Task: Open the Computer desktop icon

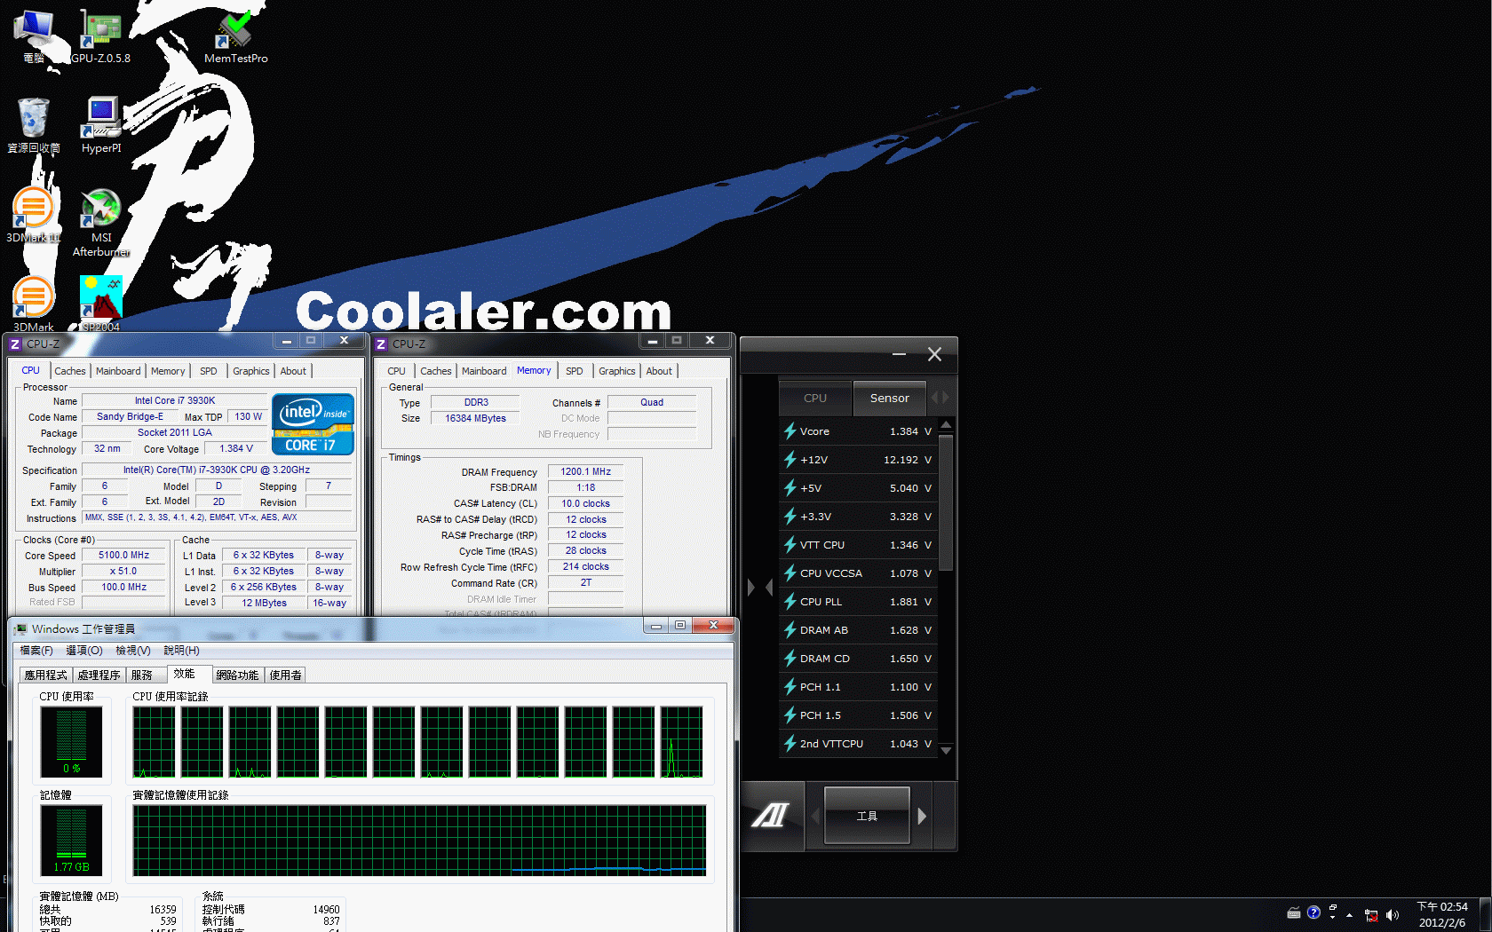Action: 34,37
